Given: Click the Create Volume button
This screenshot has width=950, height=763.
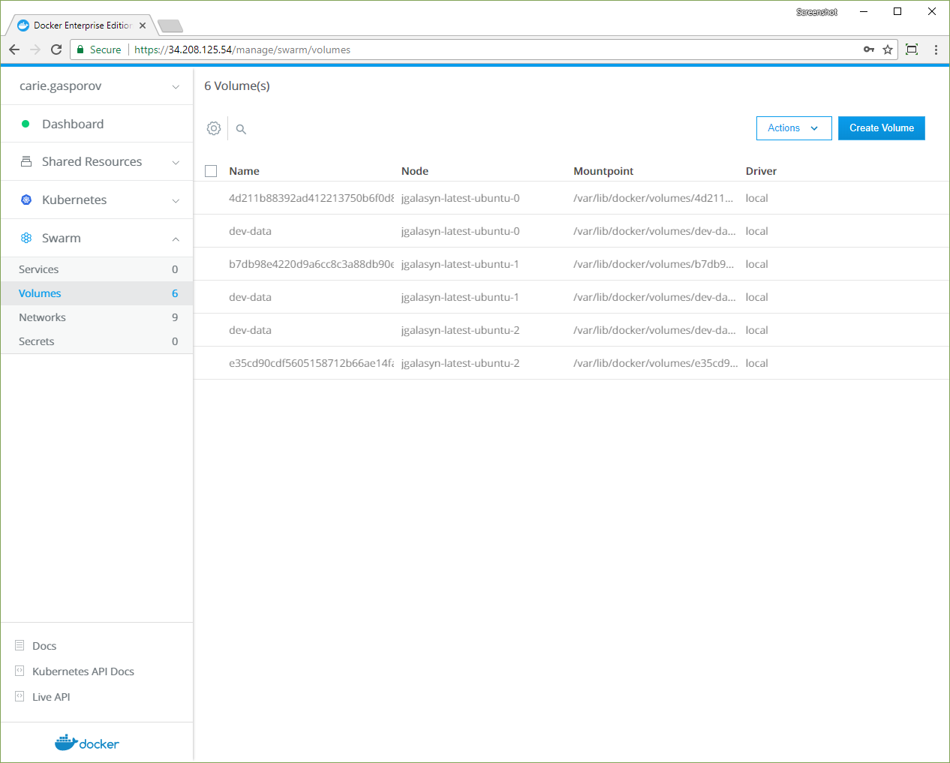Looking at the screenshot, I should [881, 128].
